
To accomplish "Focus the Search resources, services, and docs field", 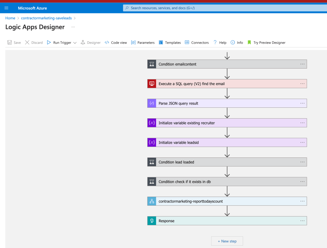I will pos(225,8).
